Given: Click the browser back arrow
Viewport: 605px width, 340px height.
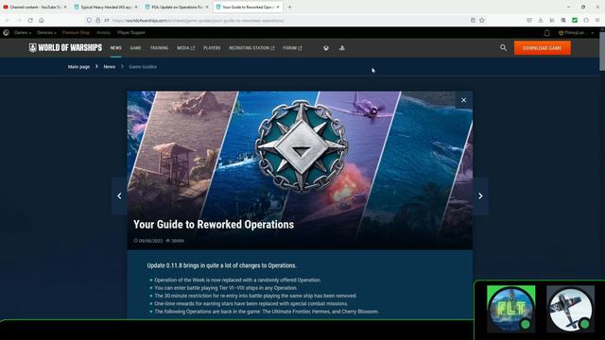Looking at the screenshot, I should [7, 21].
